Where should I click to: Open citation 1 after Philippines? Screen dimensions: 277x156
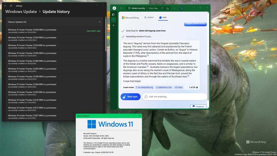point(148,55)
